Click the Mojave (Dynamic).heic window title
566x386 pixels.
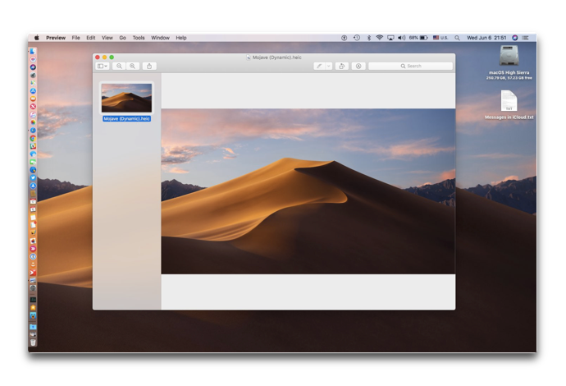pos(277,57)
